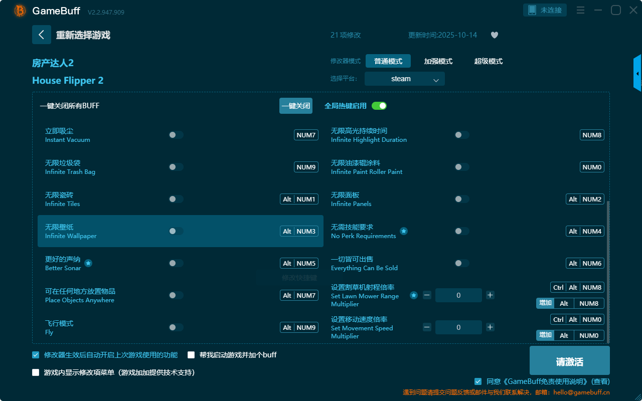Check the show in-game cheat menu checkbox

pos(36,372)
